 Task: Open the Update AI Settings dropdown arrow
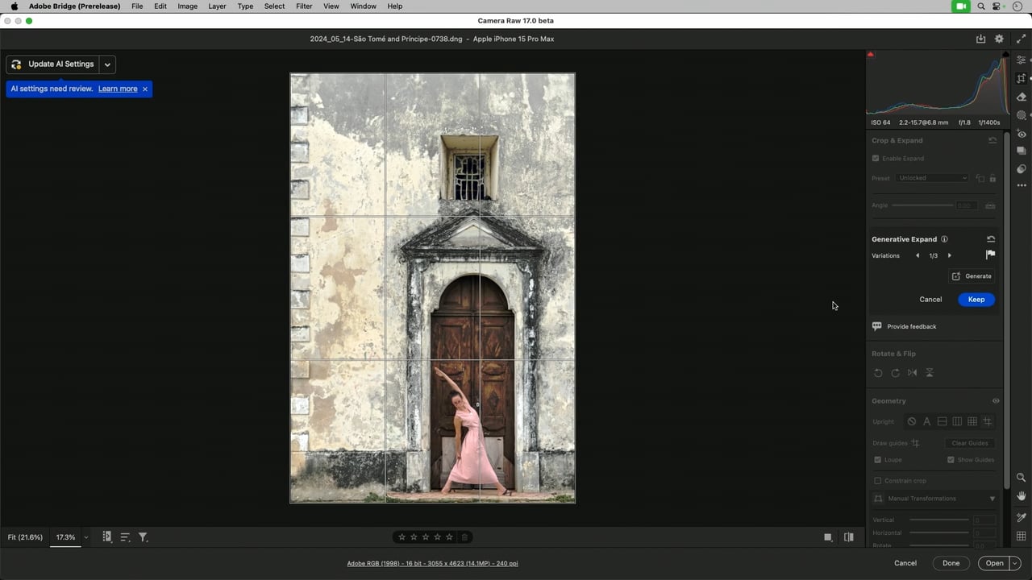point(107,64)
